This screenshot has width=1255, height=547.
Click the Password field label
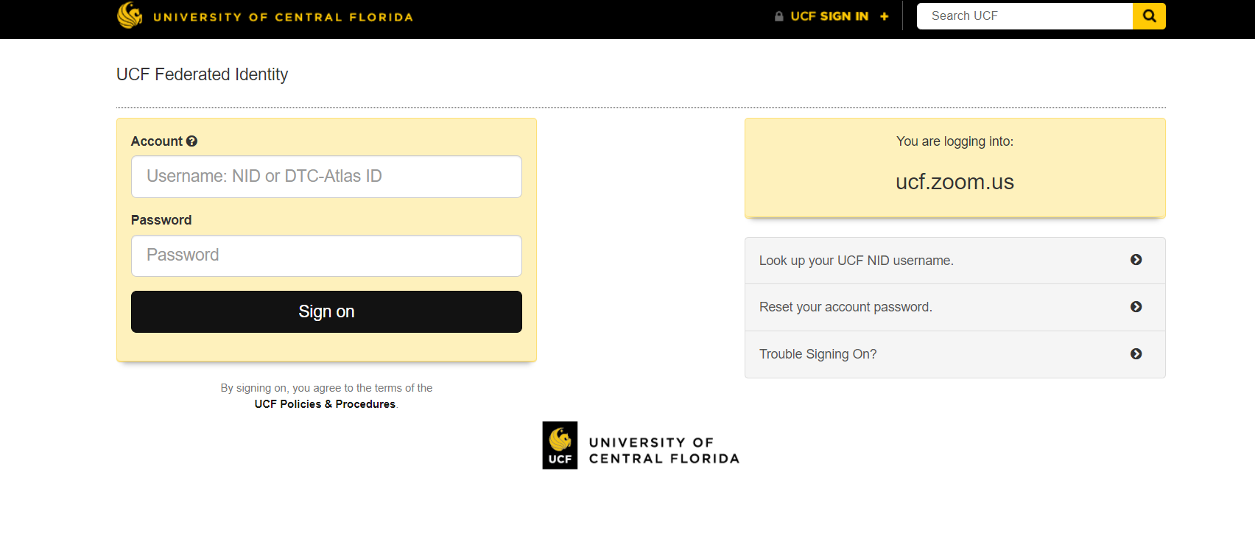(161, 220)
